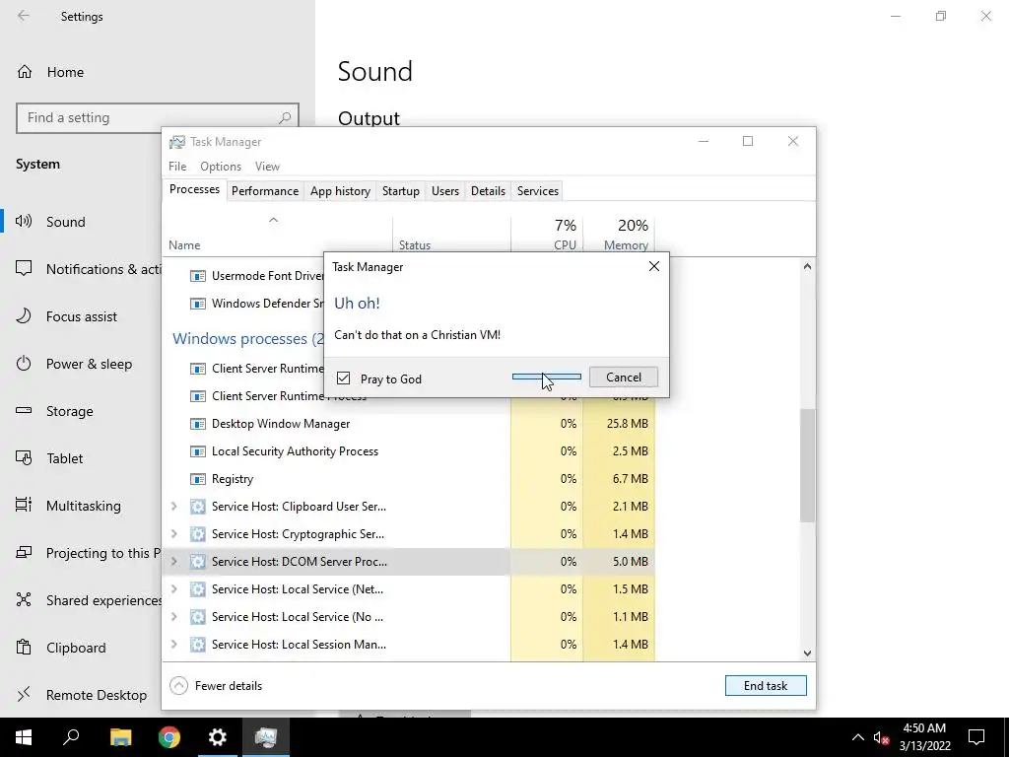Select the Registry process row

pyautogui.click(x=409, y=479)
